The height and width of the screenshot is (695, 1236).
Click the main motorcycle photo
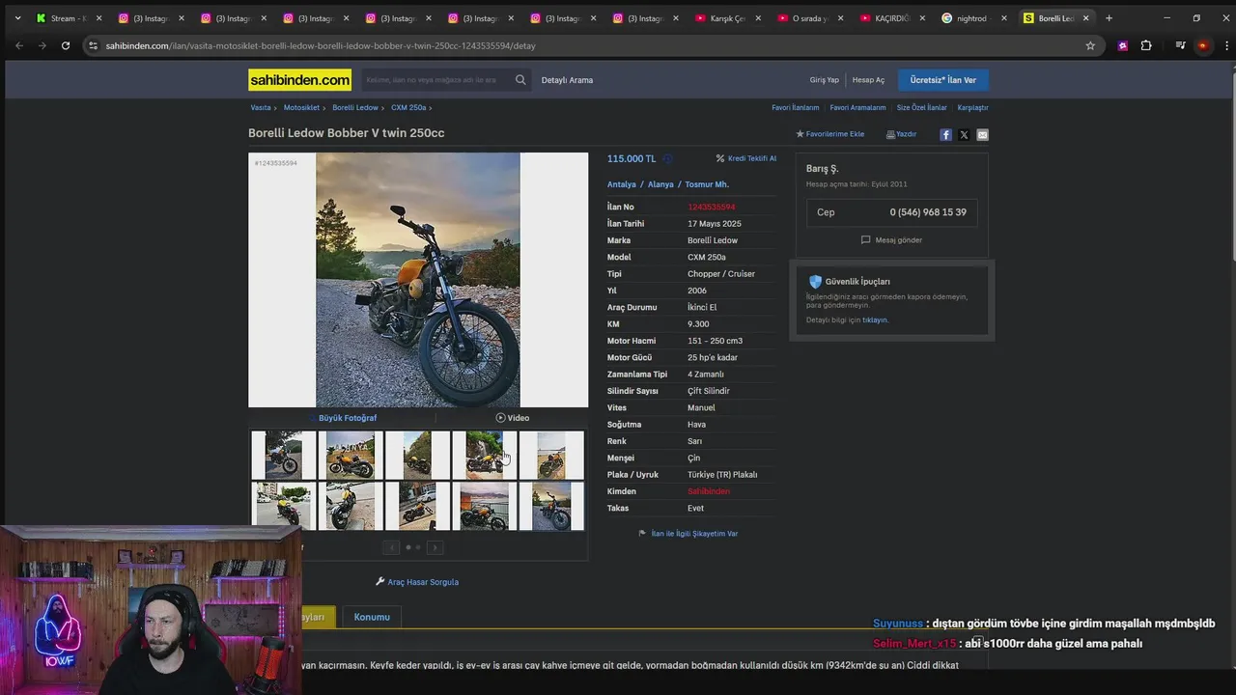[x=418, y=280]
